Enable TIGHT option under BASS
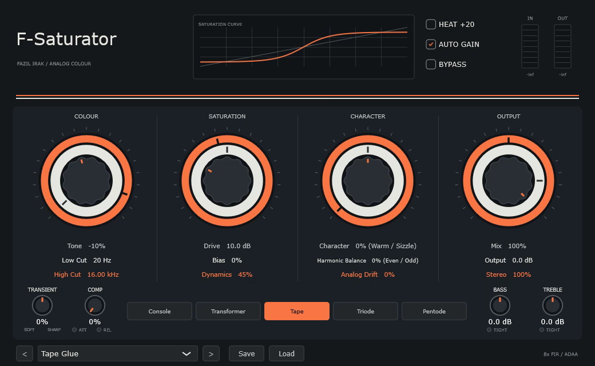The image size is (595, 366). (x=489, y=330)
